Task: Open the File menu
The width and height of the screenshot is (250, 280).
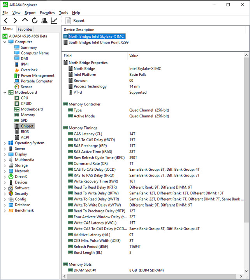Action: point(5,13)
